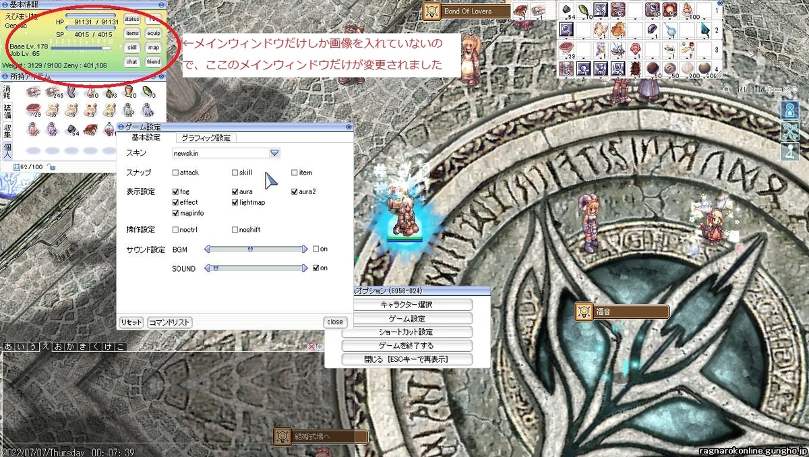809x457 pixels.
Task: Select the 装備 tab in inventory window
Action: point(7,112)
